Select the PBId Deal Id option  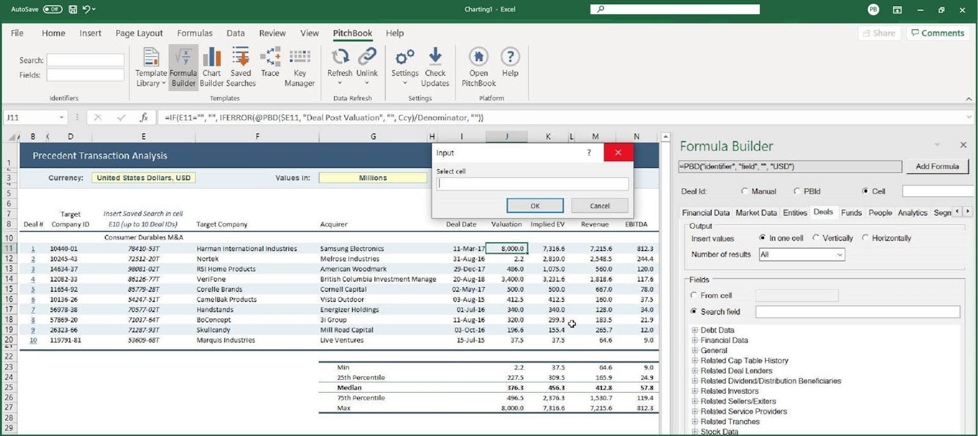796,191
